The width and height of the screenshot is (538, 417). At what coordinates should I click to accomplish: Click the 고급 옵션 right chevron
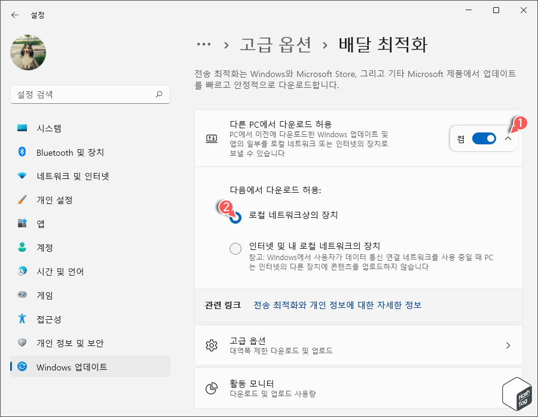(508, 345)
